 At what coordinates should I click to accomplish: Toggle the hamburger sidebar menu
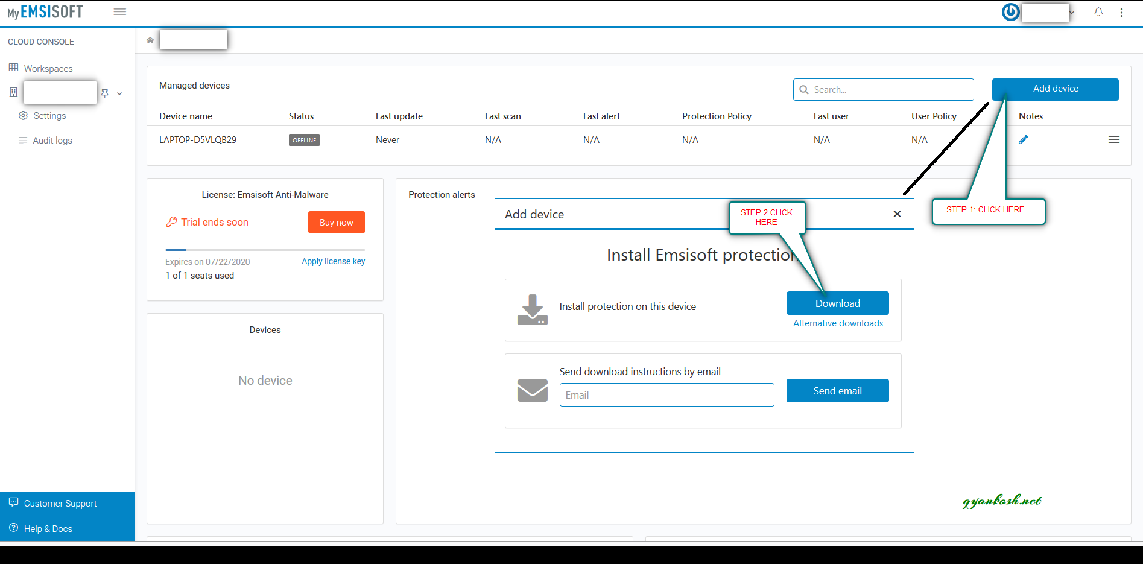pos(120,11)
